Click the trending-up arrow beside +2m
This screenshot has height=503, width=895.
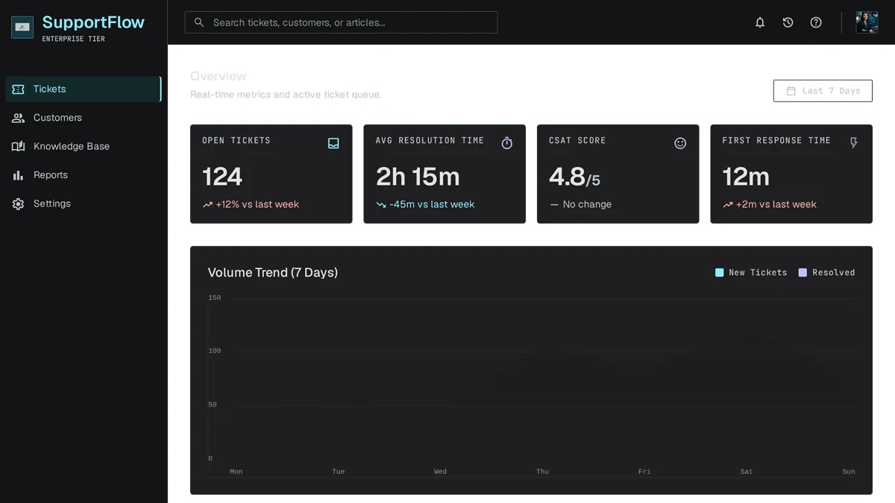(727, 204)
